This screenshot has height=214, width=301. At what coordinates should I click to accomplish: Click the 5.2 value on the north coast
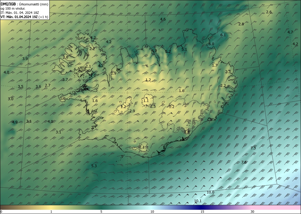point(168,51)
